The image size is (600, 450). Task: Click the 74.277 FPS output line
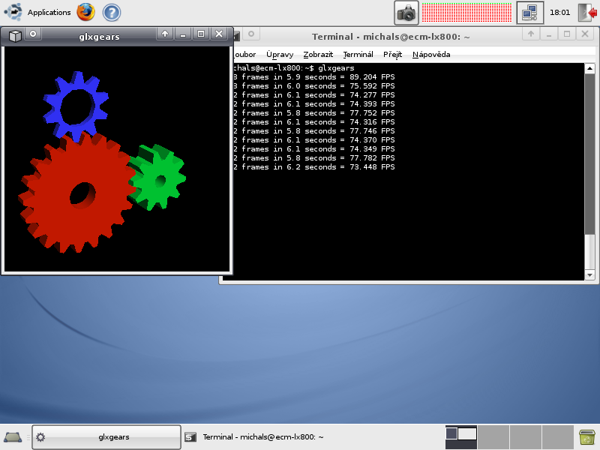coord(313,95)
